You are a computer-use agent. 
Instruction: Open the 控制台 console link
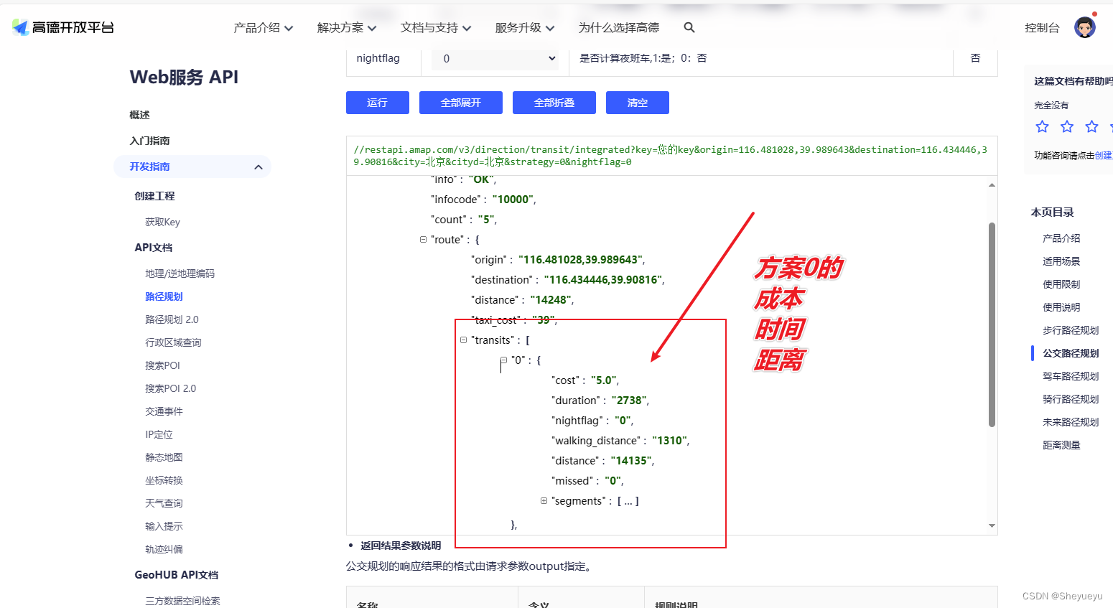(1042, 28)
